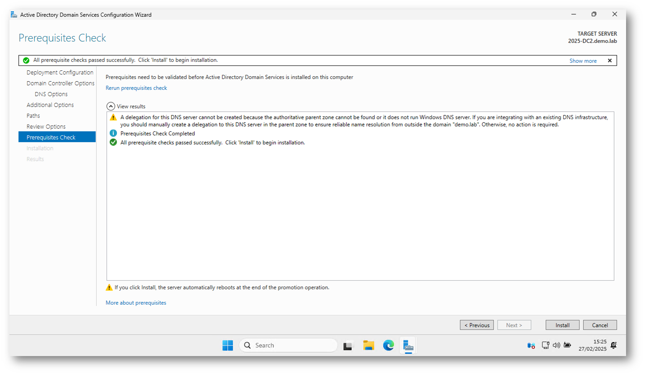
Task: Click the Install button
Action: 562,325
